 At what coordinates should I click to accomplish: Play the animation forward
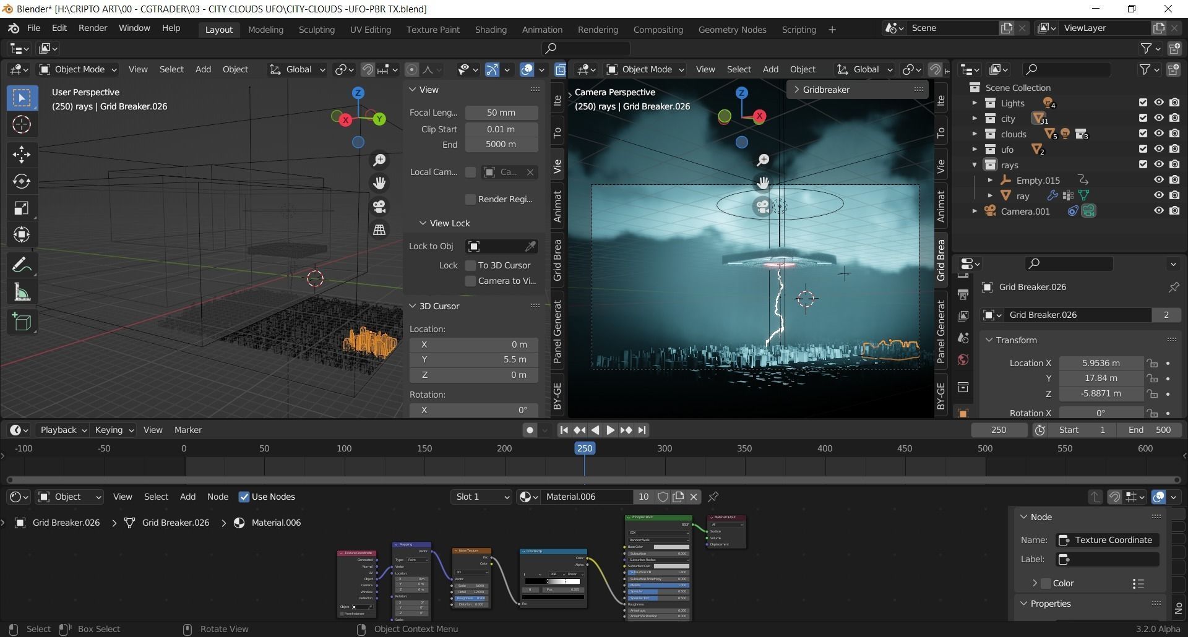(610, 430)
